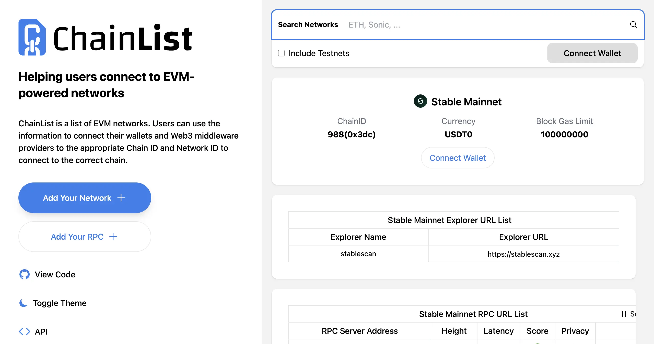This screenshot has height=344, width=654.
Task: Click the Latency column header
Action: [498, 331]
